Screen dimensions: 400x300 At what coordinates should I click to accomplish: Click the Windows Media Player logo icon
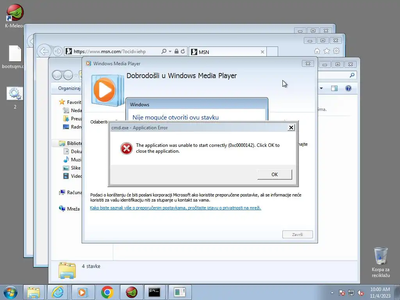click(x=107, y=90)
